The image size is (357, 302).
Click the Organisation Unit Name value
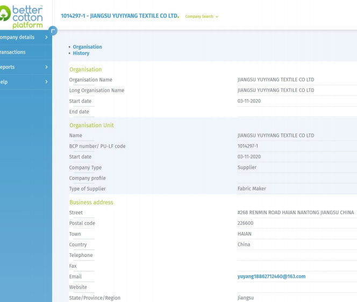[x=276, y=135]
